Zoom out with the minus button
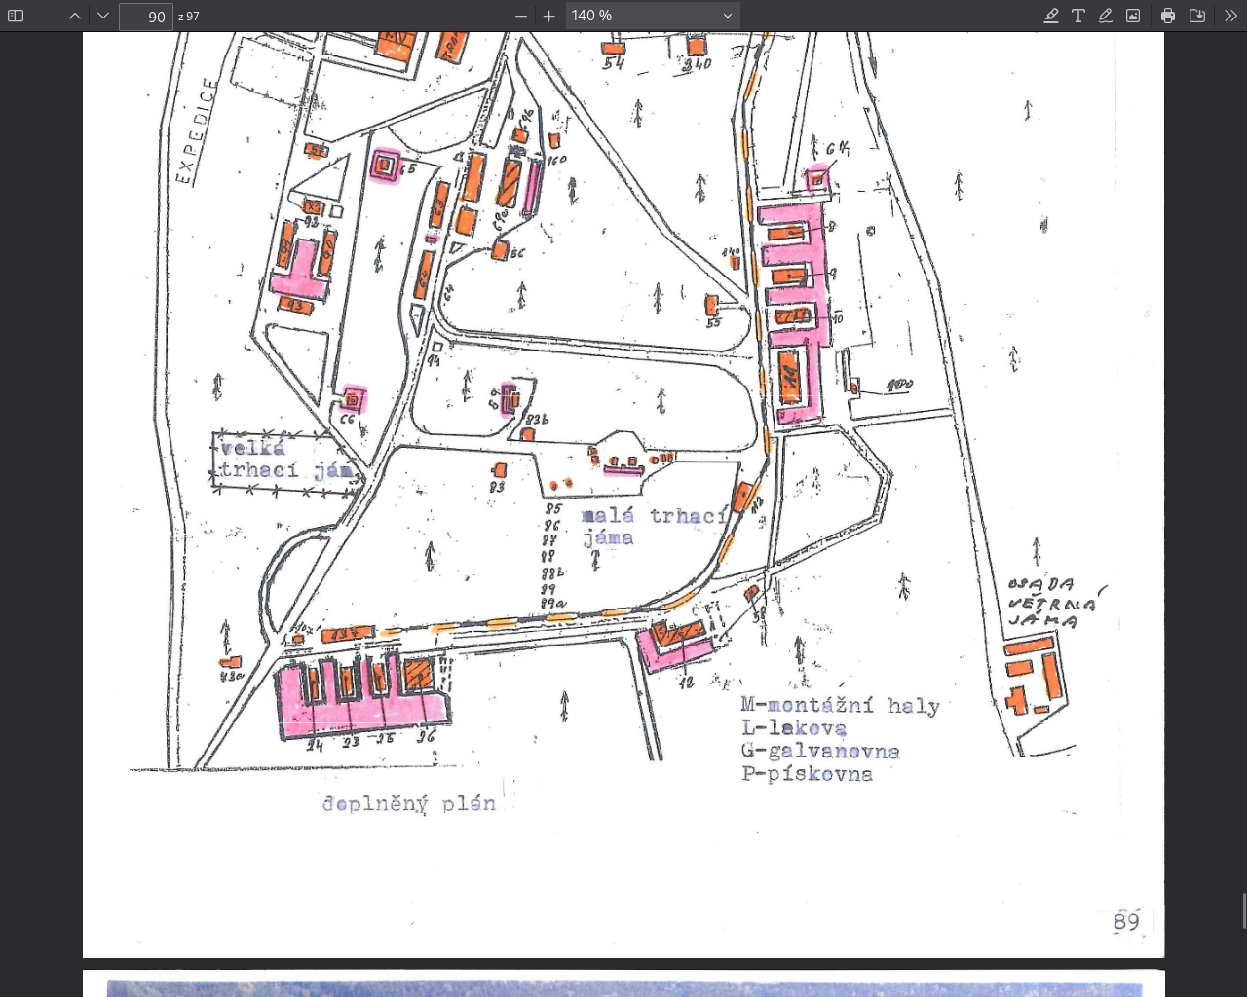 521,16
